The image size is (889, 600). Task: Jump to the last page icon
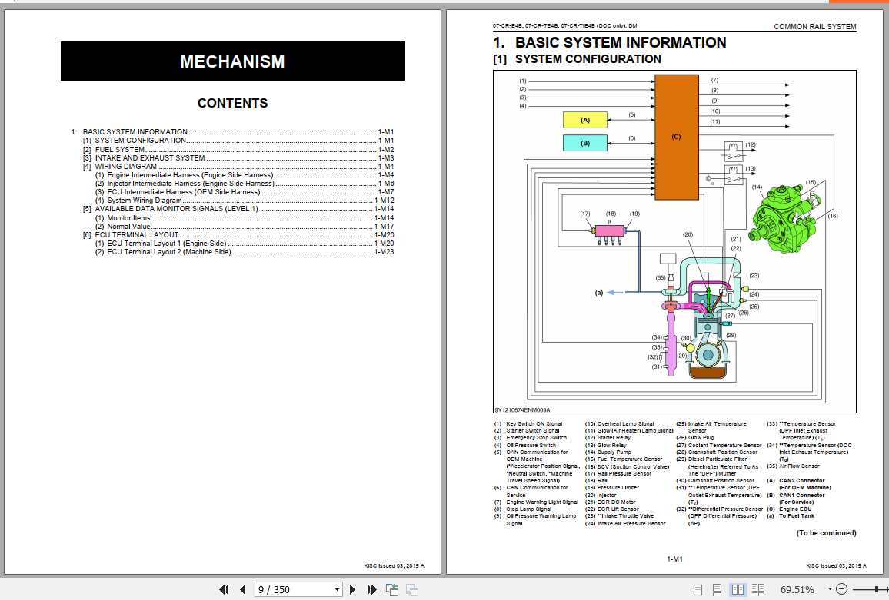tap(373, 589)
